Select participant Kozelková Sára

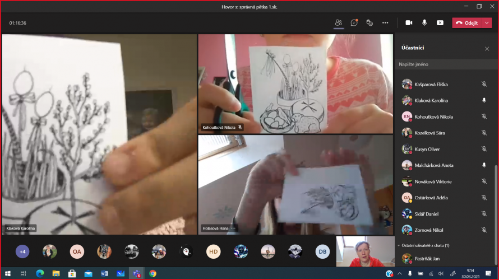[445, 133]
